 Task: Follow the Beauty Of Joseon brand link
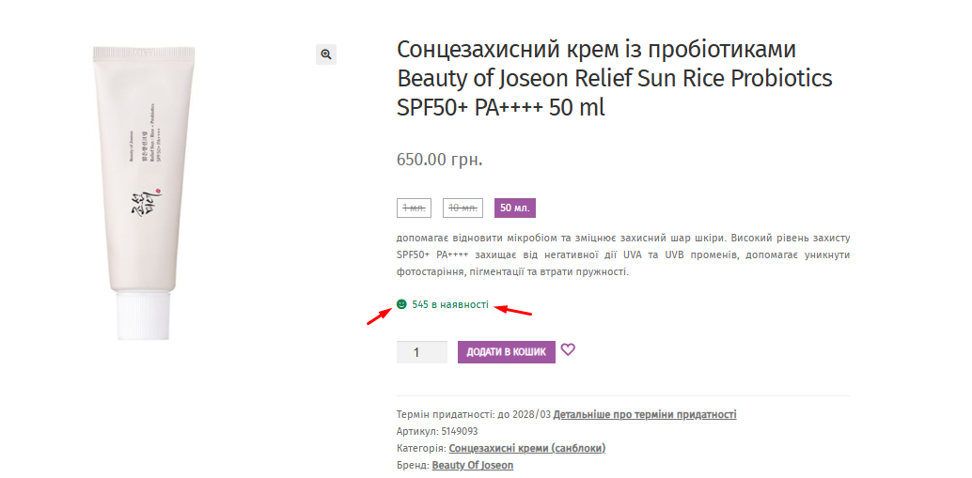pos(473,465)
